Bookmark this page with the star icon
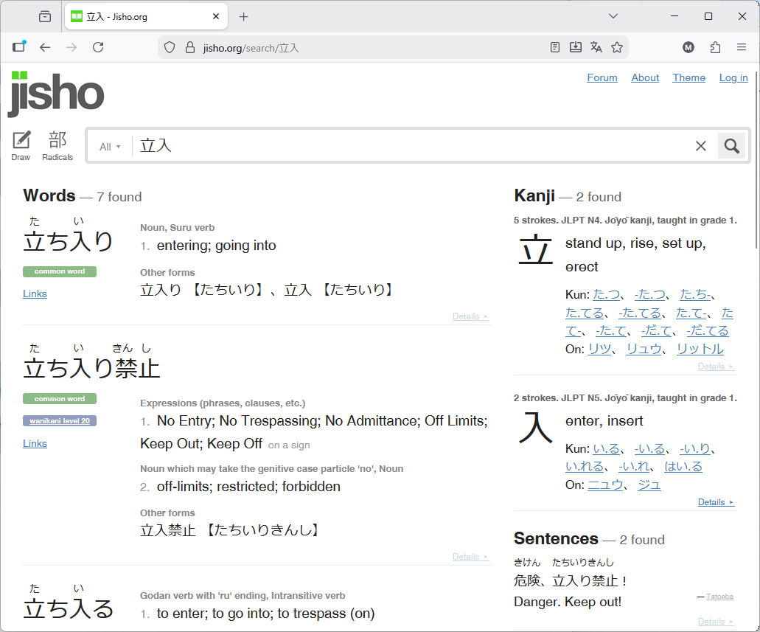Screen dimensions: 760x632 point(618,46)
